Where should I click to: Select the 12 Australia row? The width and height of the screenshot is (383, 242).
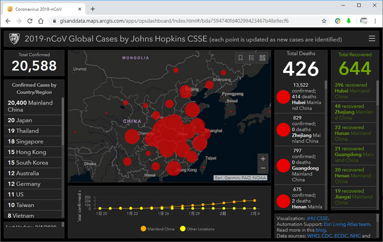click(x=33, y=173)
